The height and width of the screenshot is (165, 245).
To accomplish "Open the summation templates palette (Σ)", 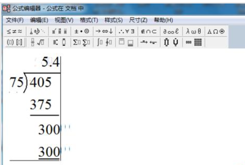I will tap(82, 42).
